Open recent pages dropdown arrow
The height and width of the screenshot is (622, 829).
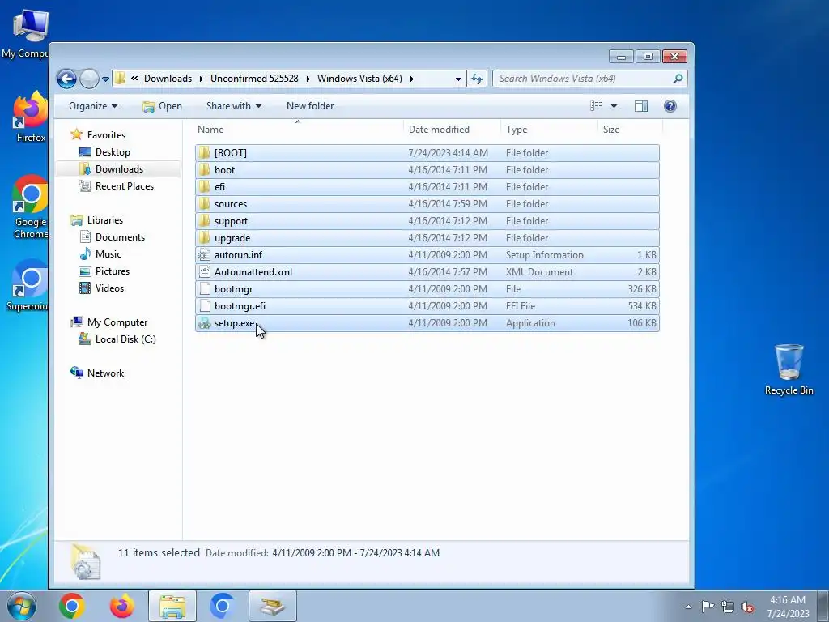[105, 79]
